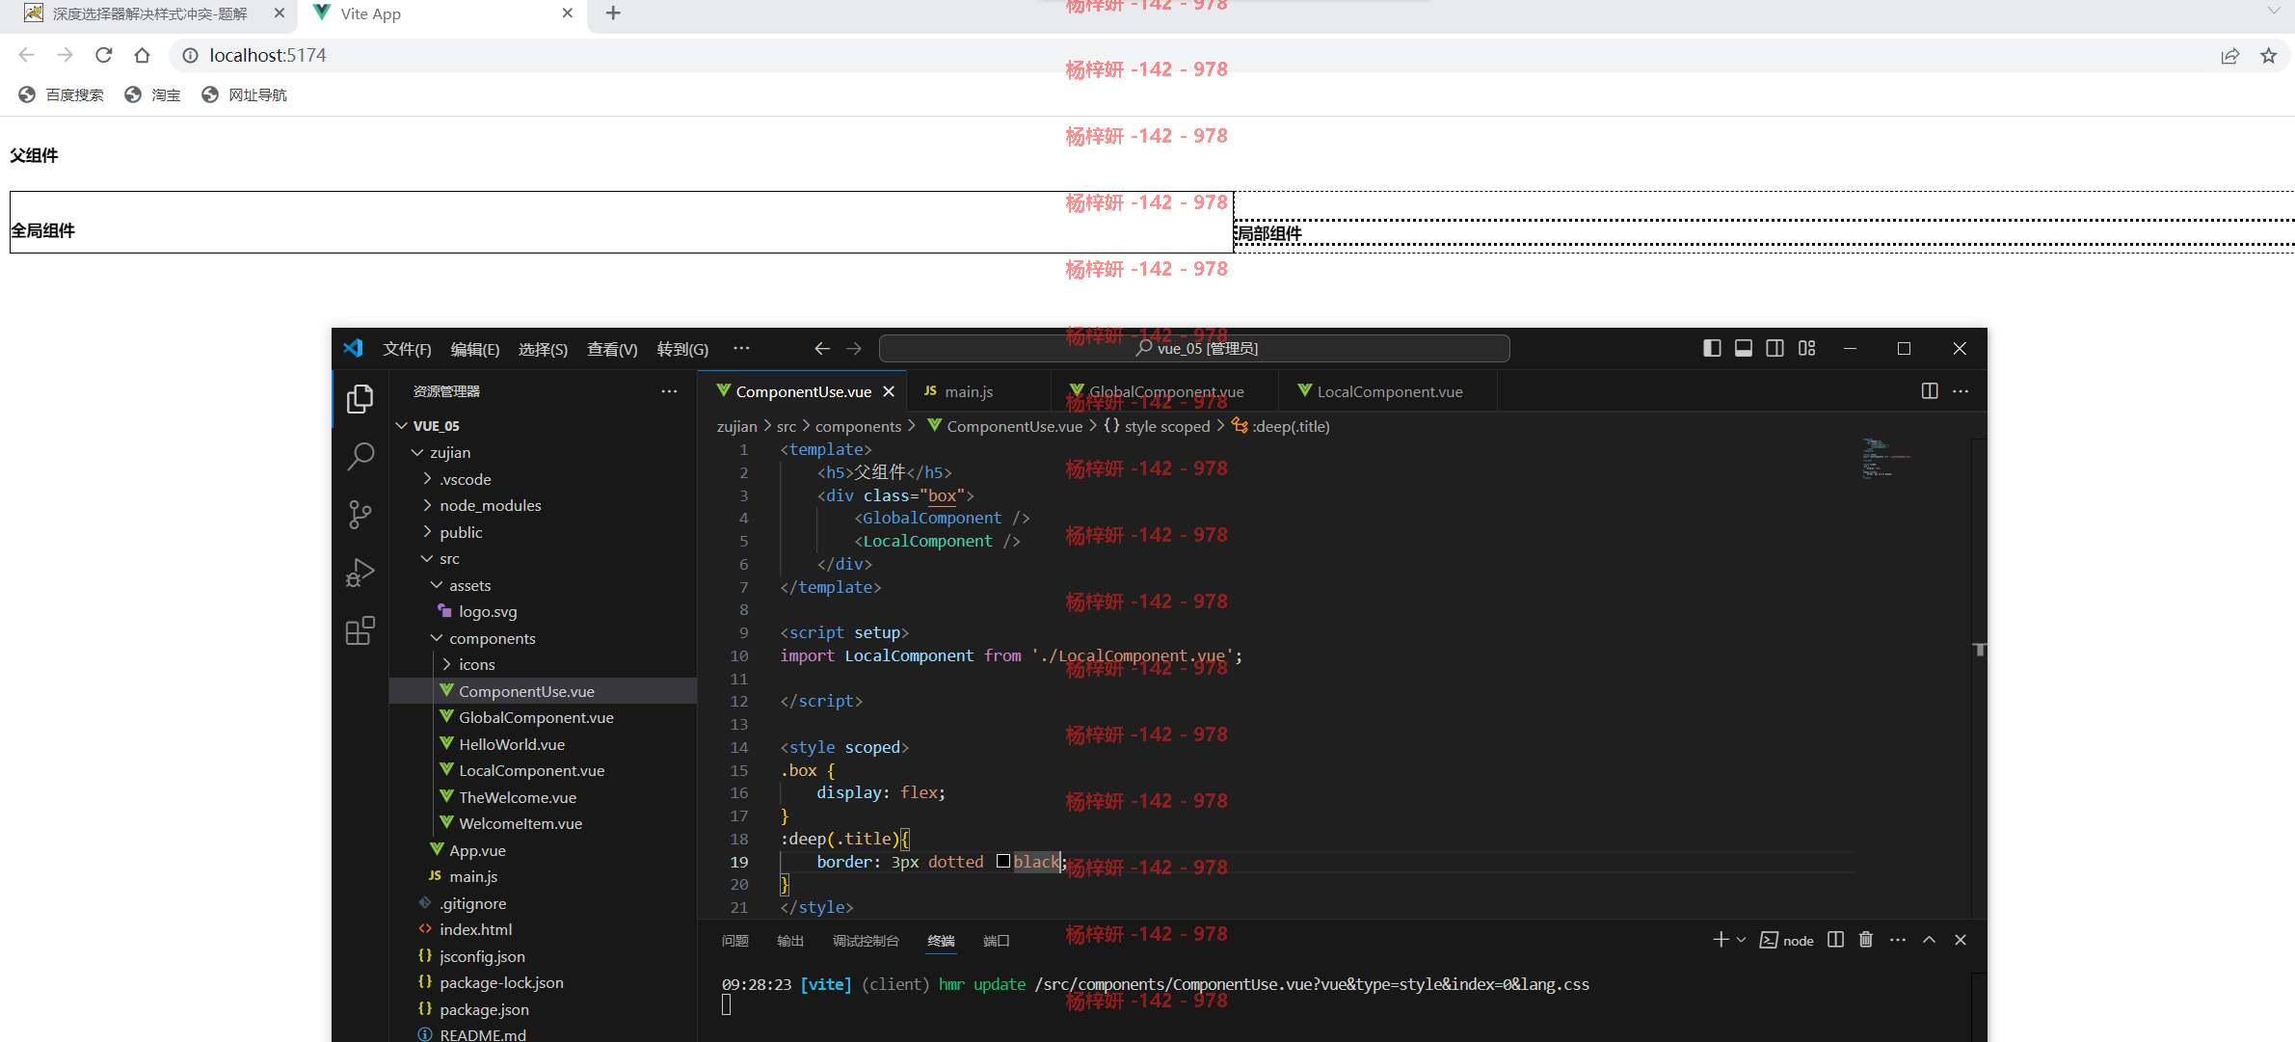Open the VS Code Explorer view icon
Image resolution: width=2295 pixels, height=1042 pixels.
click(x=360, y=398)
